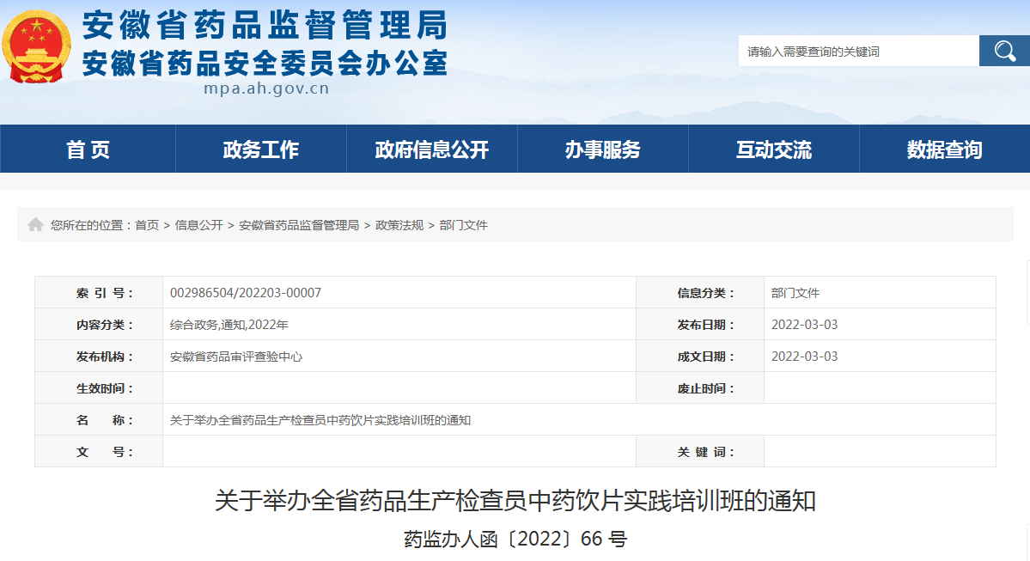The height and width of the screenshot is (561, 1030).
Task: Click the document number 药监办人函〔2022〕66号
Action: click(515, 540)
